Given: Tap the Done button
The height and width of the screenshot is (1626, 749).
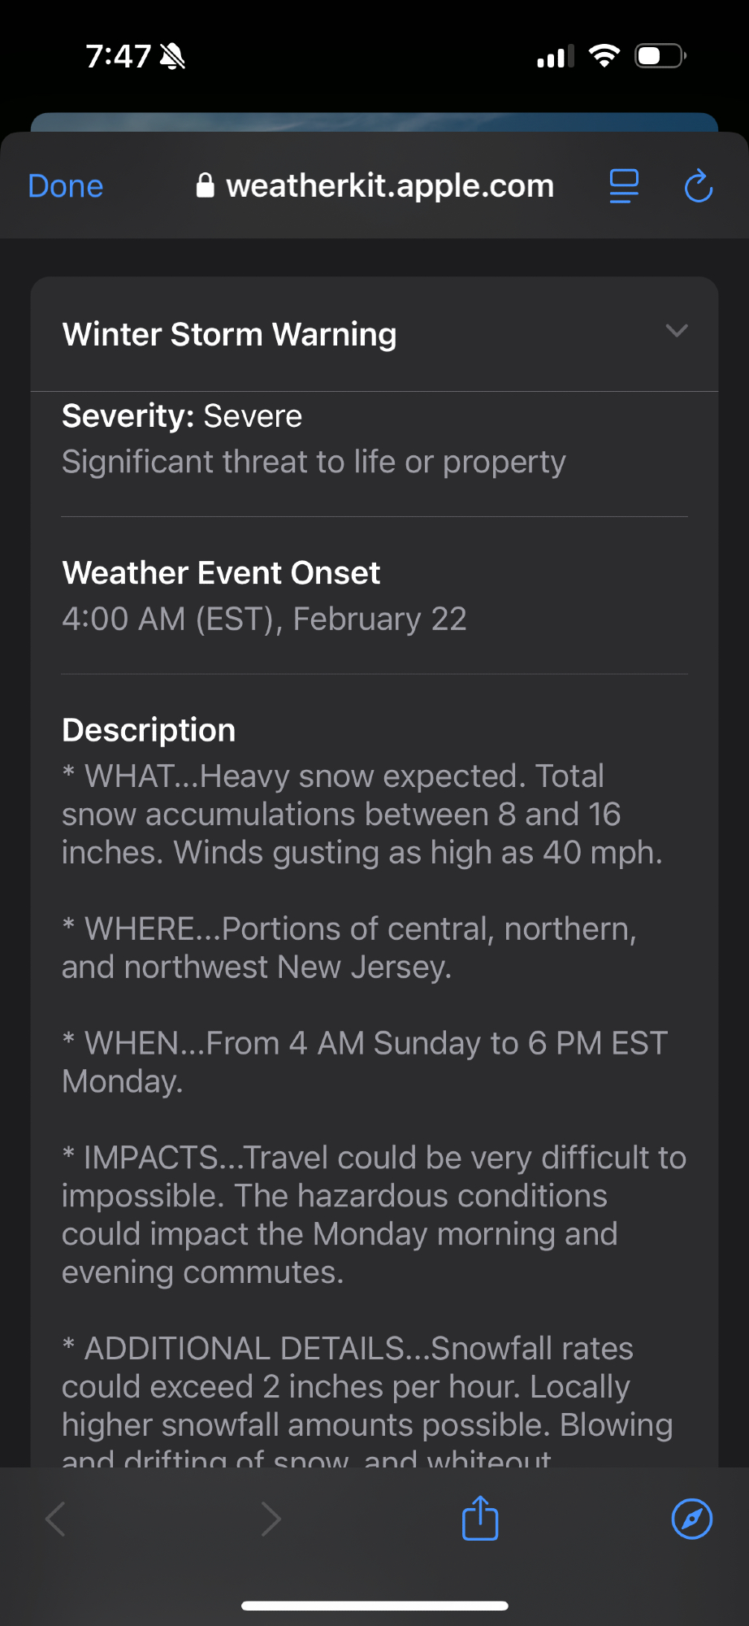Looking at the screenshot, I should (x=66, y=186).
